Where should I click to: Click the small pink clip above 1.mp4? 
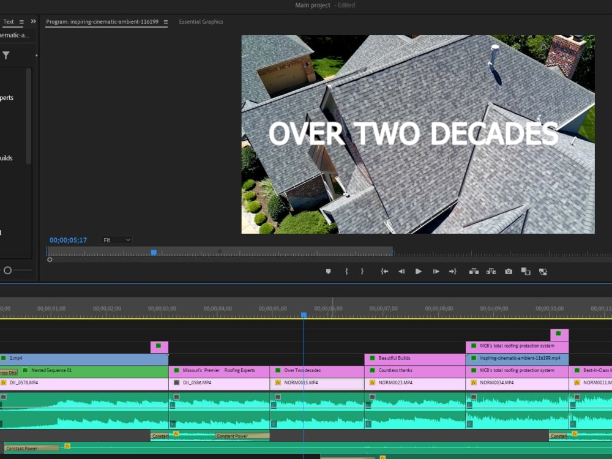[x=159, y=347]
